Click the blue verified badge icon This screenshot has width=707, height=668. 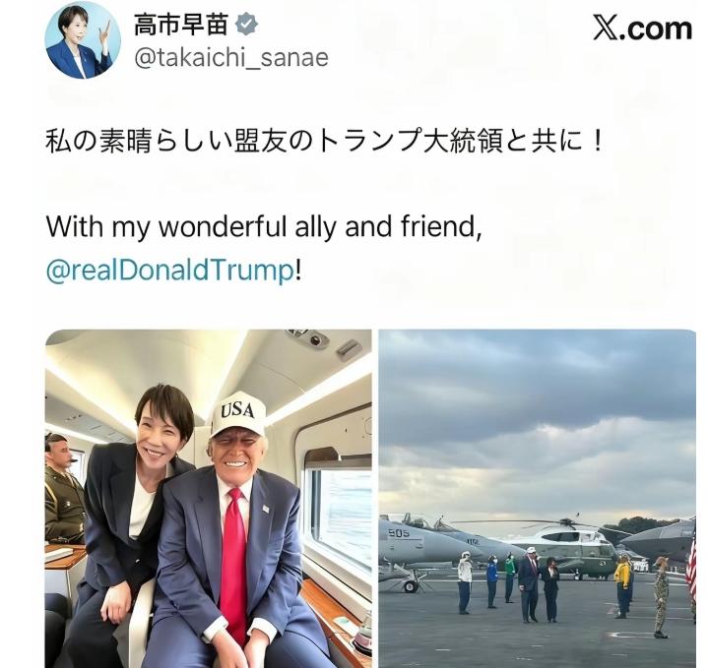pos(246,25)
